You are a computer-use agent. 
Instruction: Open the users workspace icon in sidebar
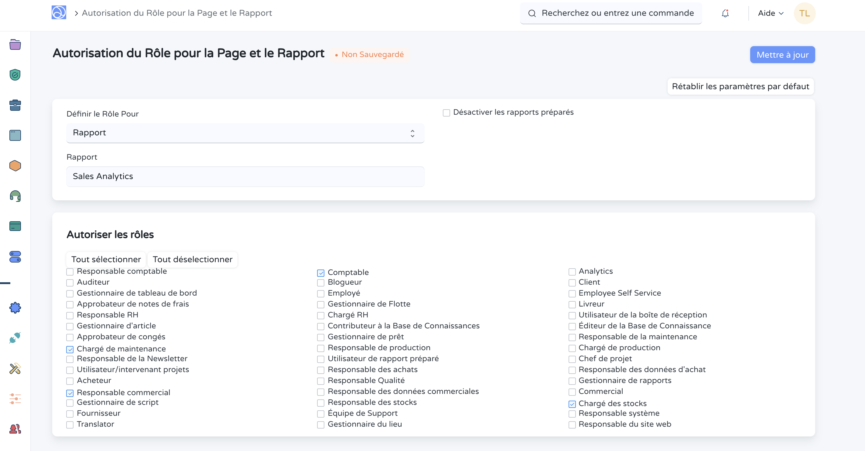click(x=15, y=429)
